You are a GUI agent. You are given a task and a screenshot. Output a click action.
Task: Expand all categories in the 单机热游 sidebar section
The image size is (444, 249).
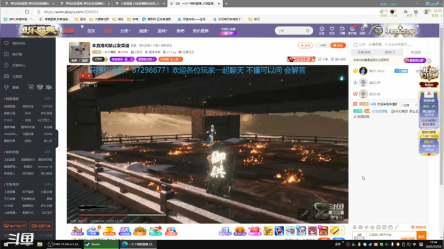point(48,152)
